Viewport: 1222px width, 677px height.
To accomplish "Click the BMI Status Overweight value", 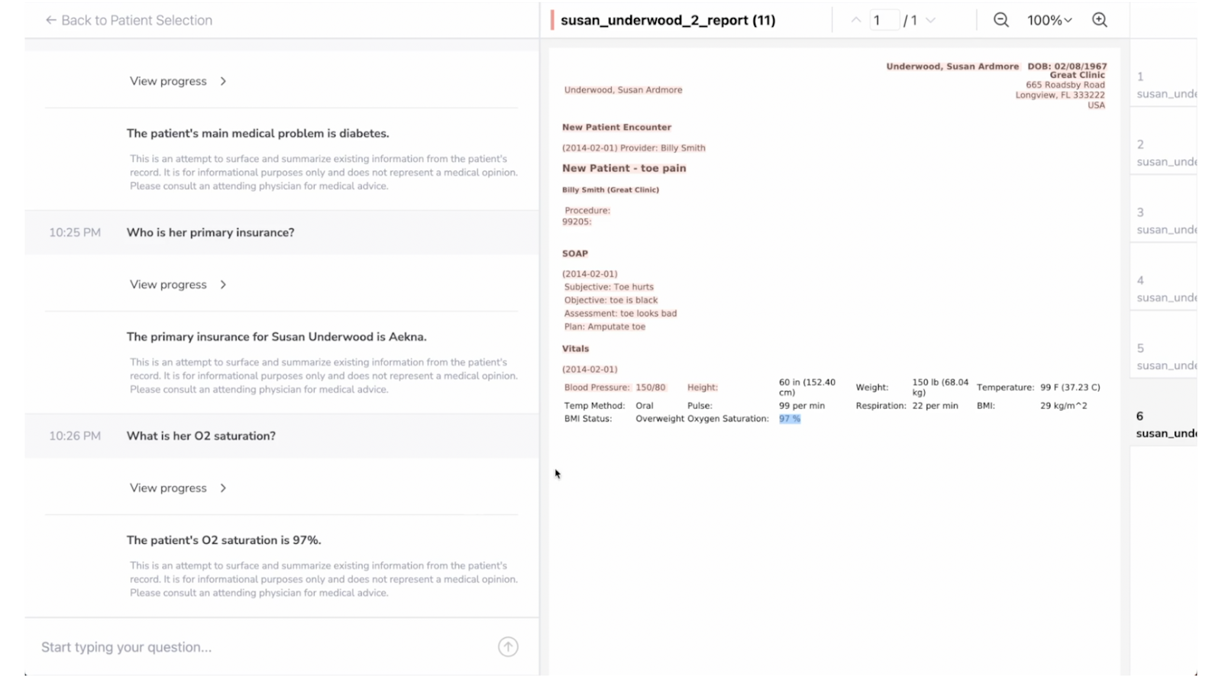I will coord(660,419).
